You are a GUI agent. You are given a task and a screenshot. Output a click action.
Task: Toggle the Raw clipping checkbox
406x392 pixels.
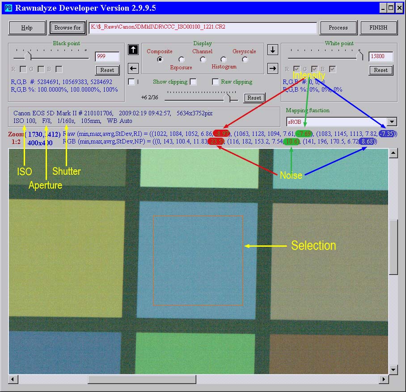pyautogui.click(x=216, y=82)
